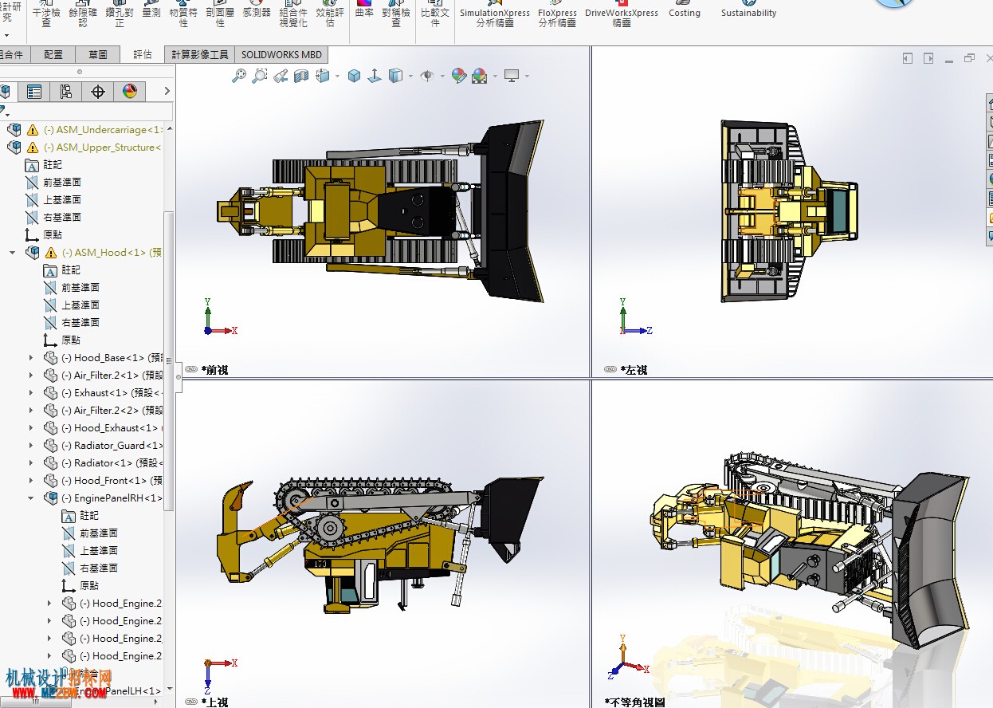Click Apply Scene icon
This screenshot has height=708, width=993.
479,76
